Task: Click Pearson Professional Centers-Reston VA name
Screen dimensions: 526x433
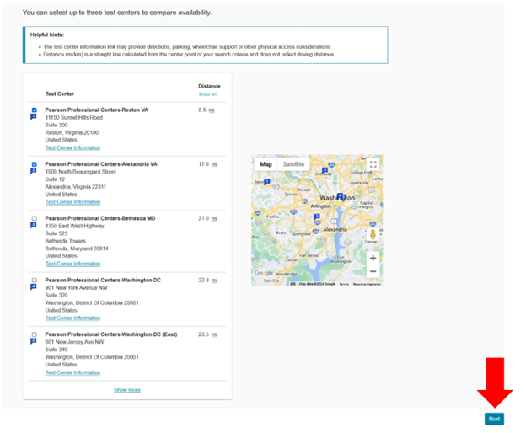Action: pos(97,110)
